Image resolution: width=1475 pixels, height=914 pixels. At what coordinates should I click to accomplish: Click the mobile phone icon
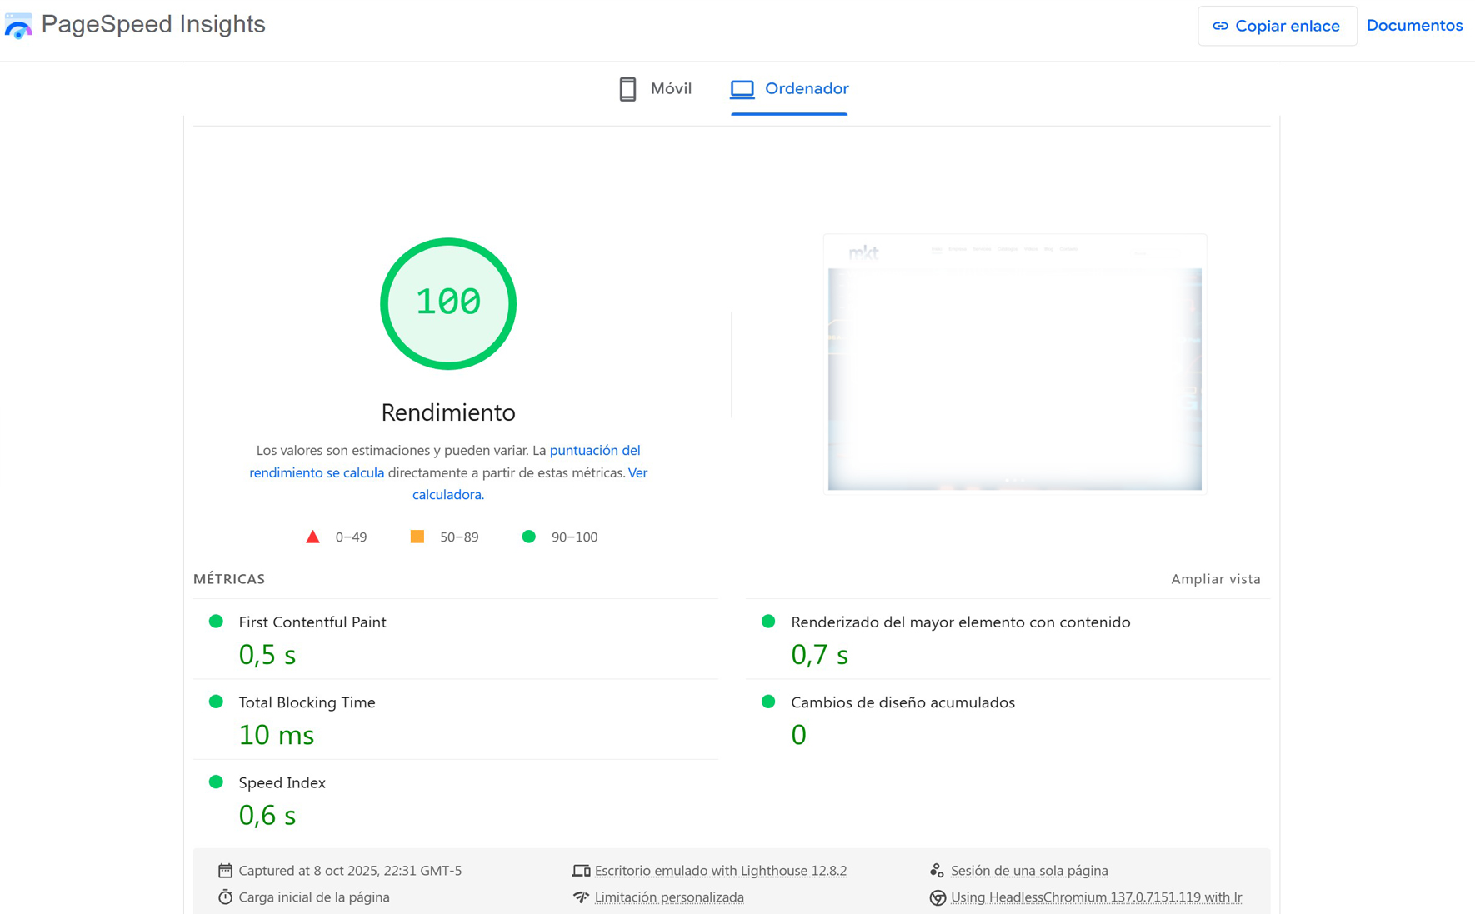pos(627,89)
